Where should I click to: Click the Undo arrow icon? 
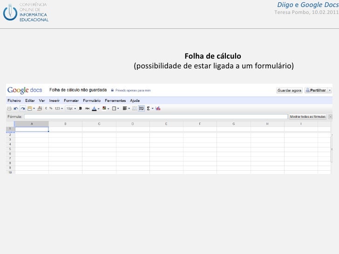tap(16, 108)
